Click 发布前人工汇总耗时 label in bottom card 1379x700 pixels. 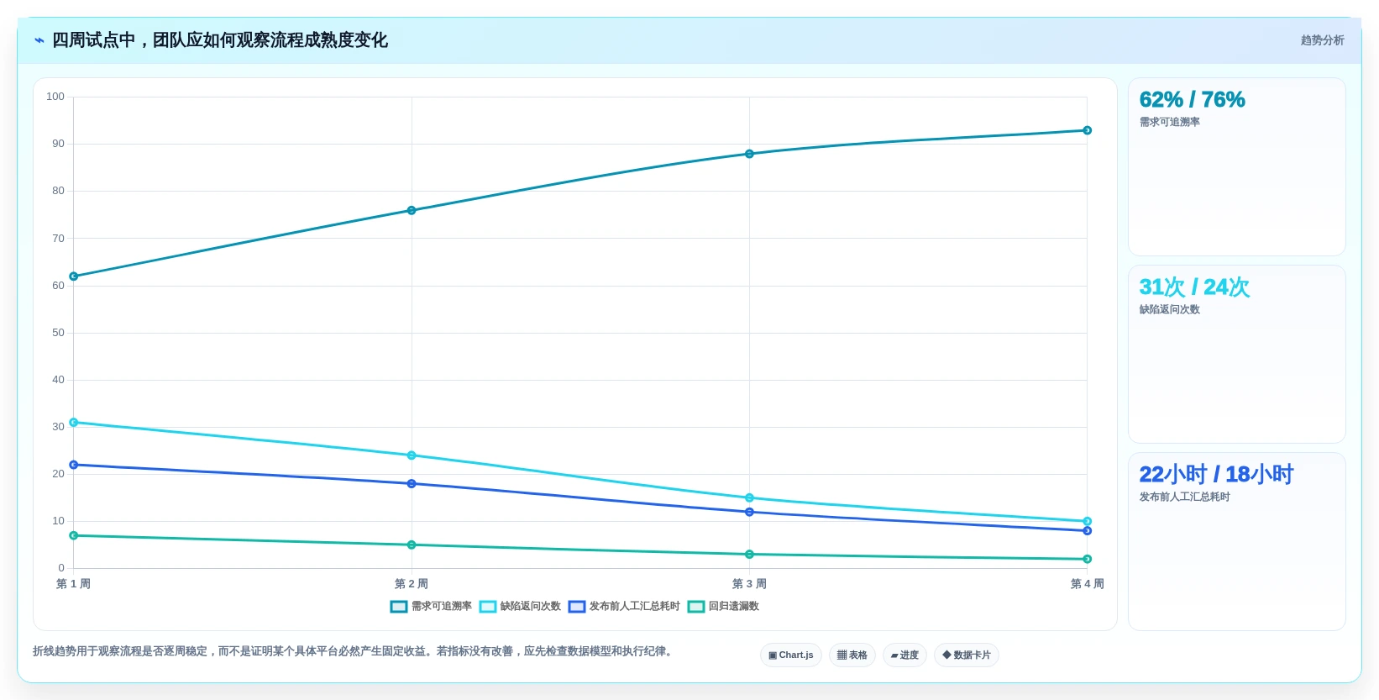point(1184,497)
